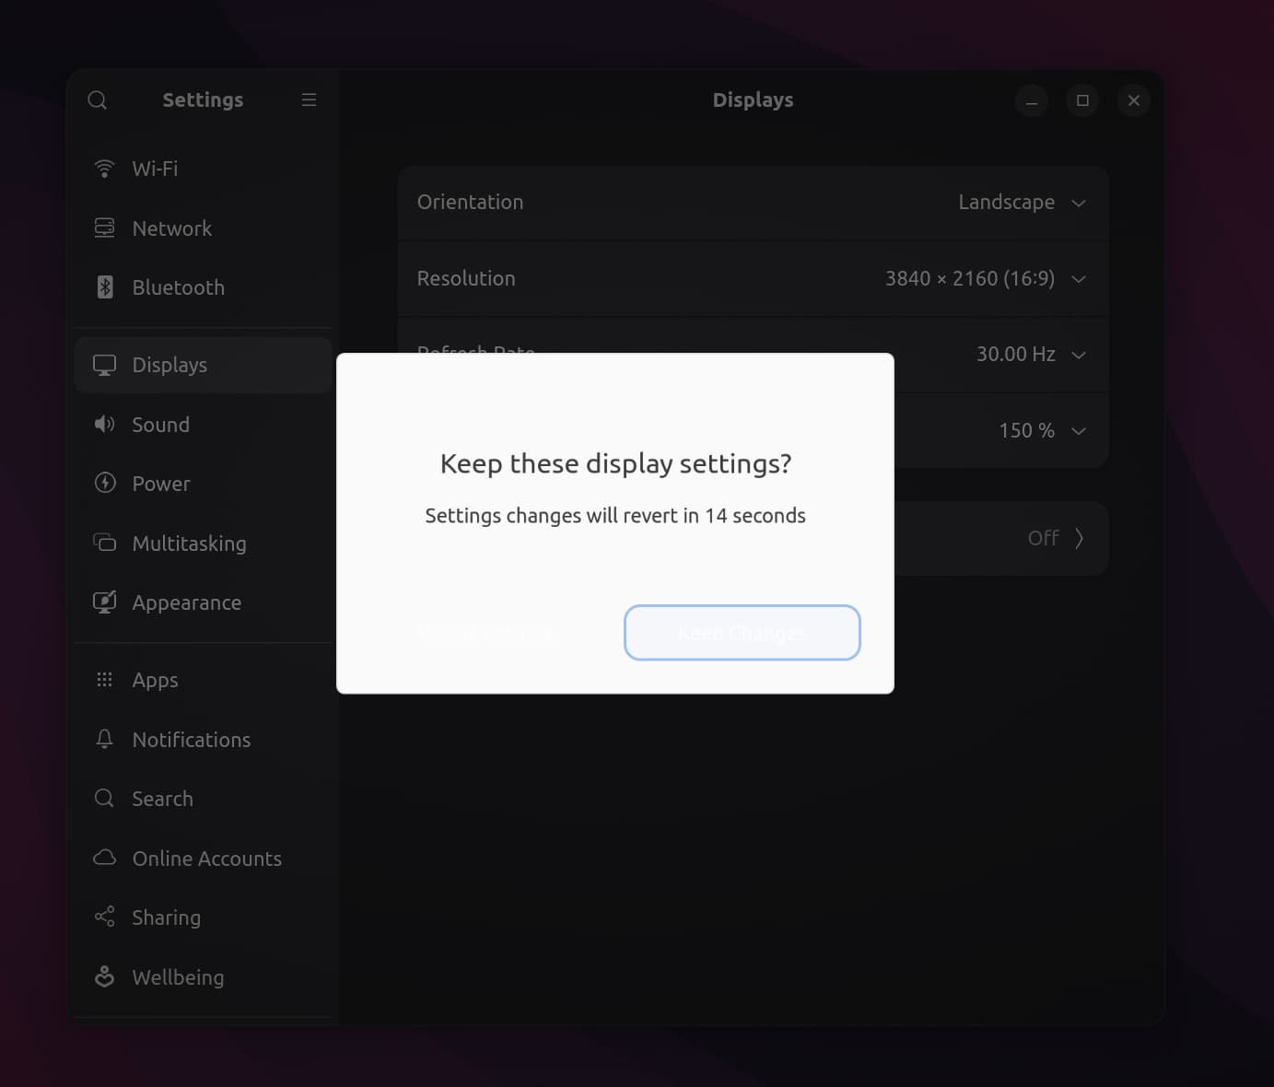This screenshot has height=1087, width=1274.
Task: Expand the 30.00 Hz refresh rate dropdown
Action: coord(1030,355)
